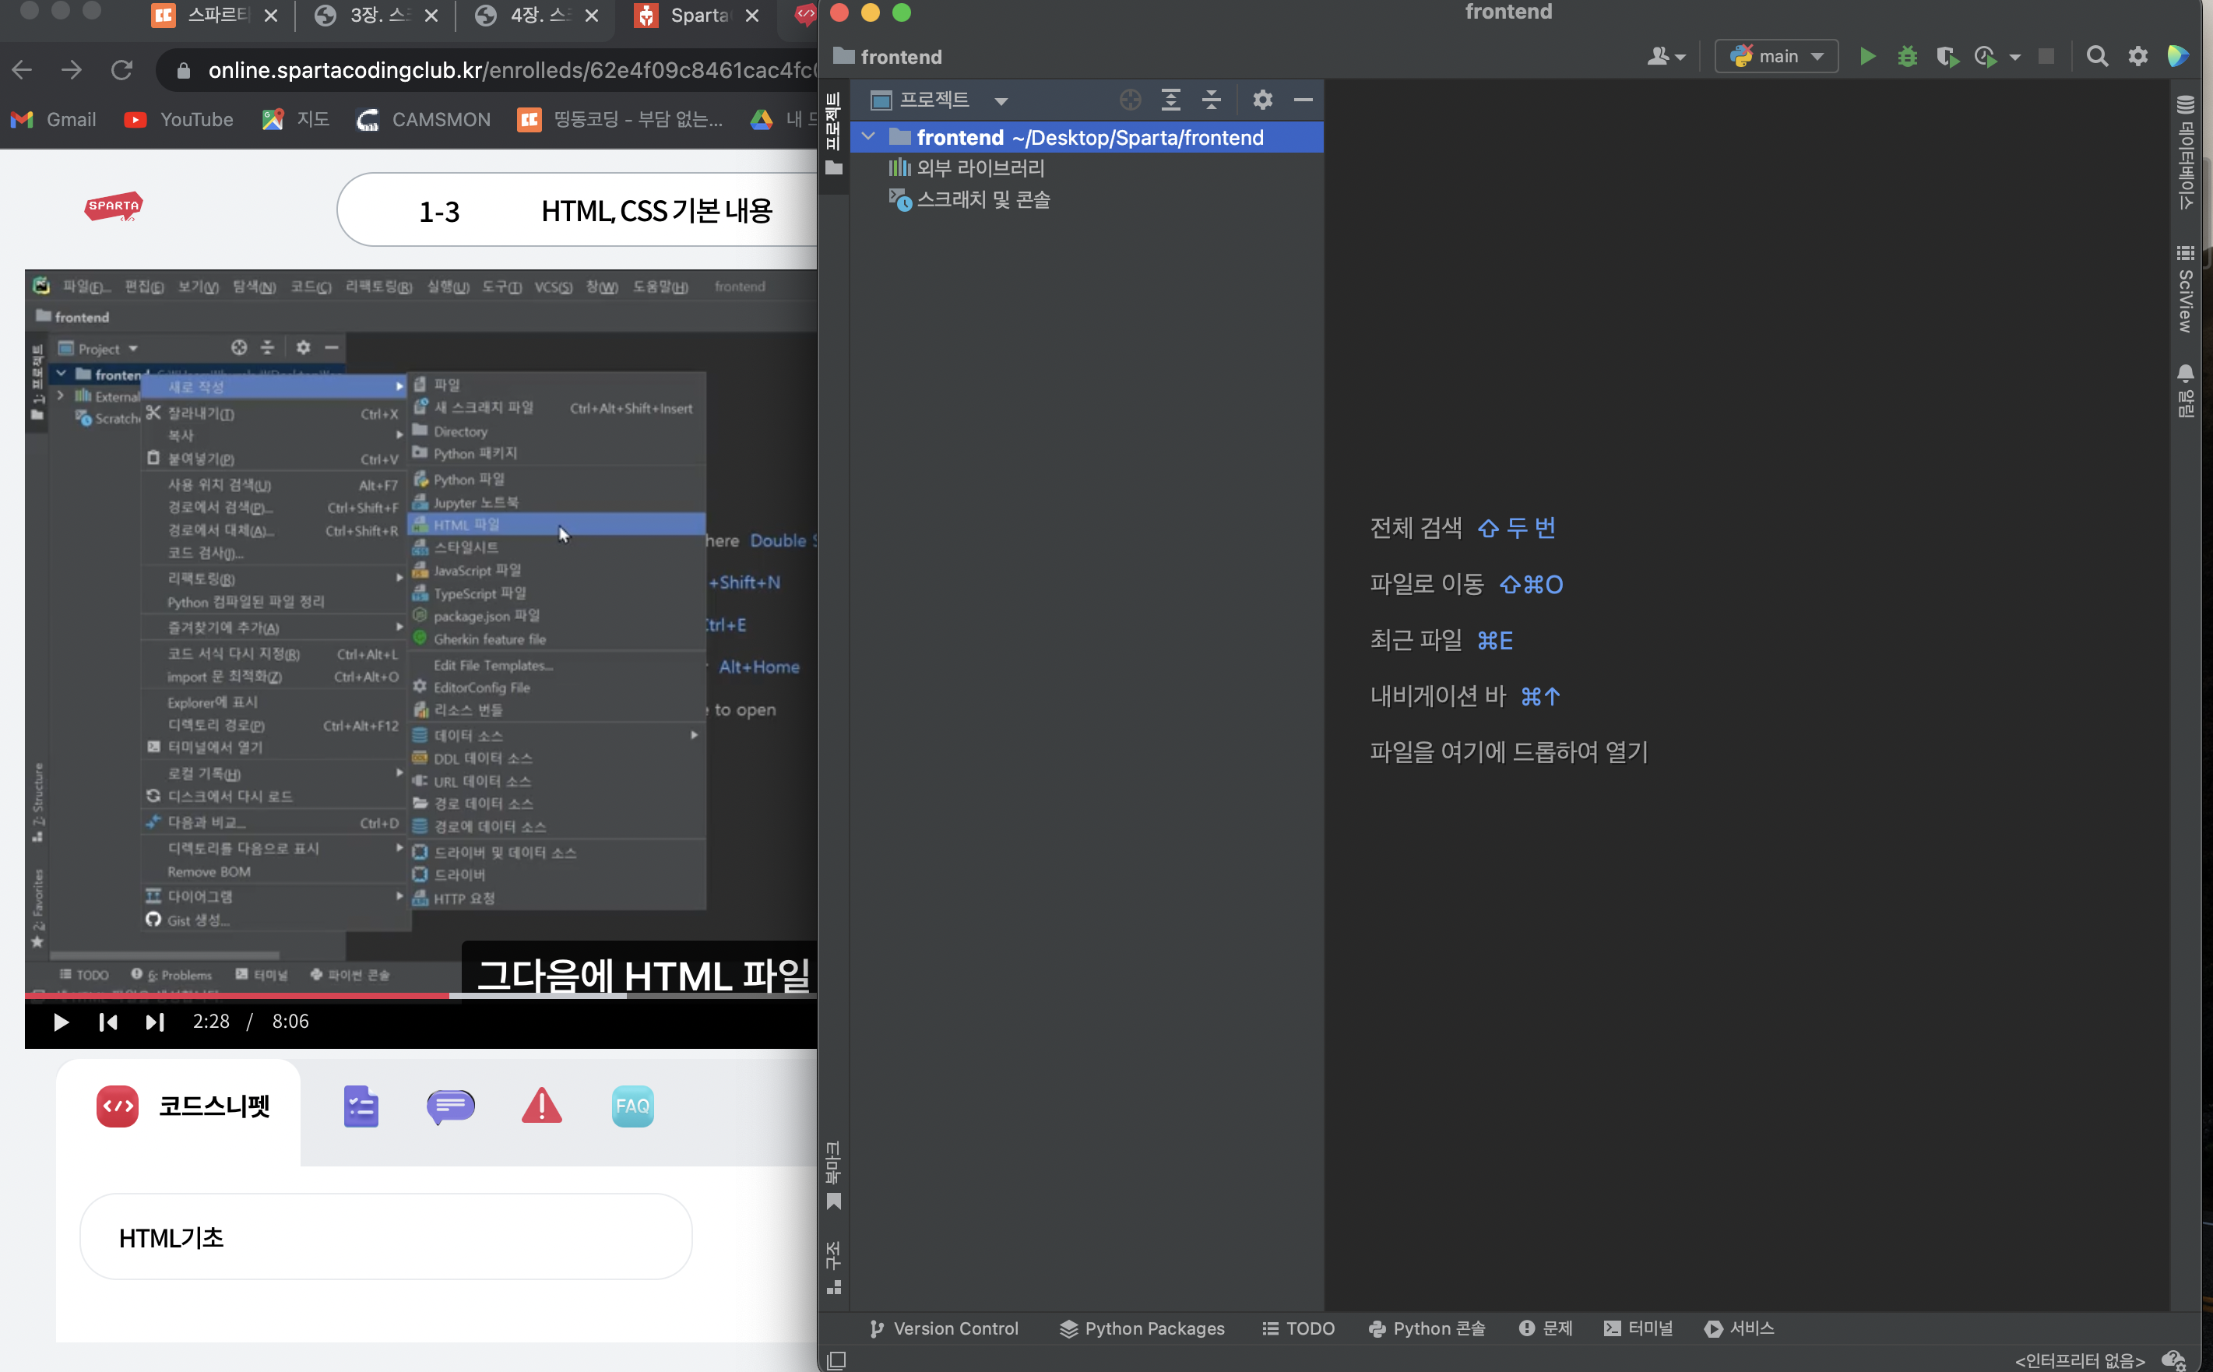Skip to next lecture video

[x=155, y=1022]
